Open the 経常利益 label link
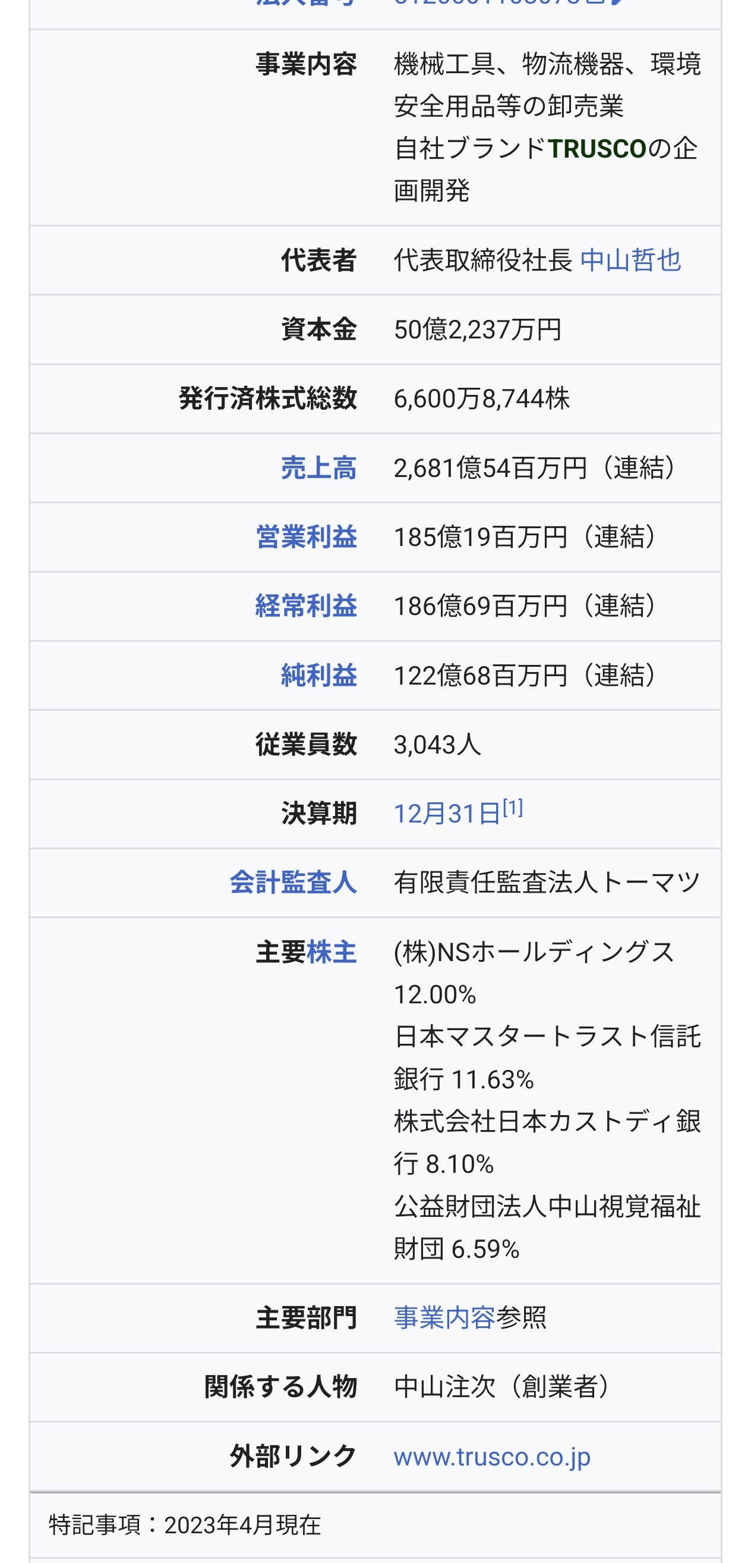751x1563 pixels. tap(306, 606)
